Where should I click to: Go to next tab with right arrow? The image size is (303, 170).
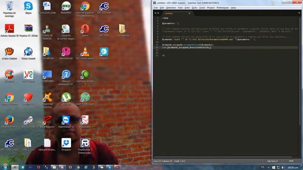pyautogui.click(x=158, y=13)
